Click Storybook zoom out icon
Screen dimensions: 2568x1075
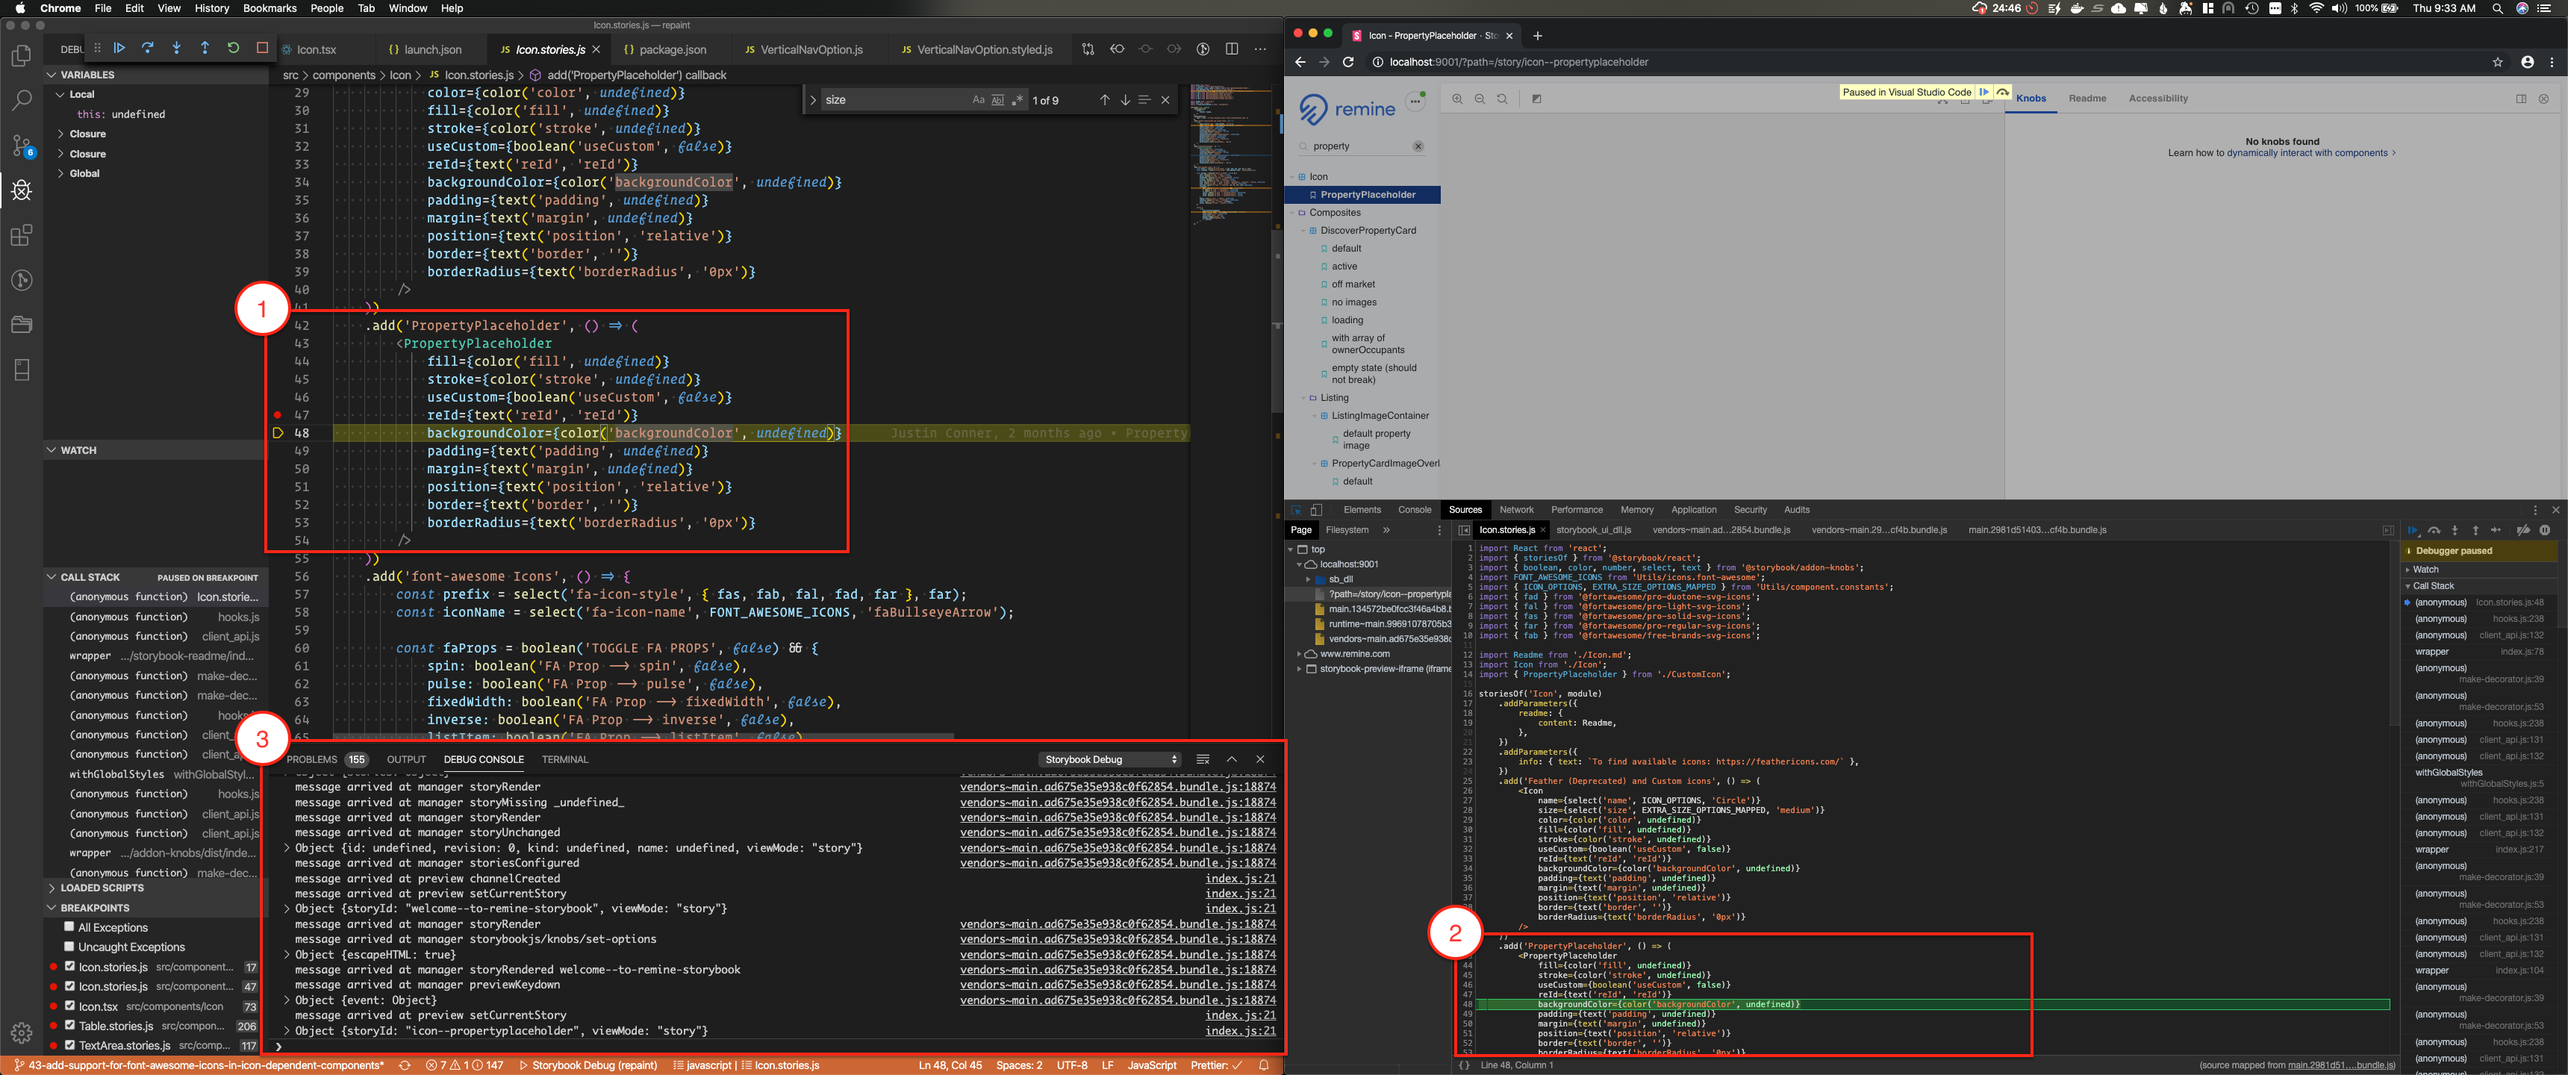[x=1480, y=99]
